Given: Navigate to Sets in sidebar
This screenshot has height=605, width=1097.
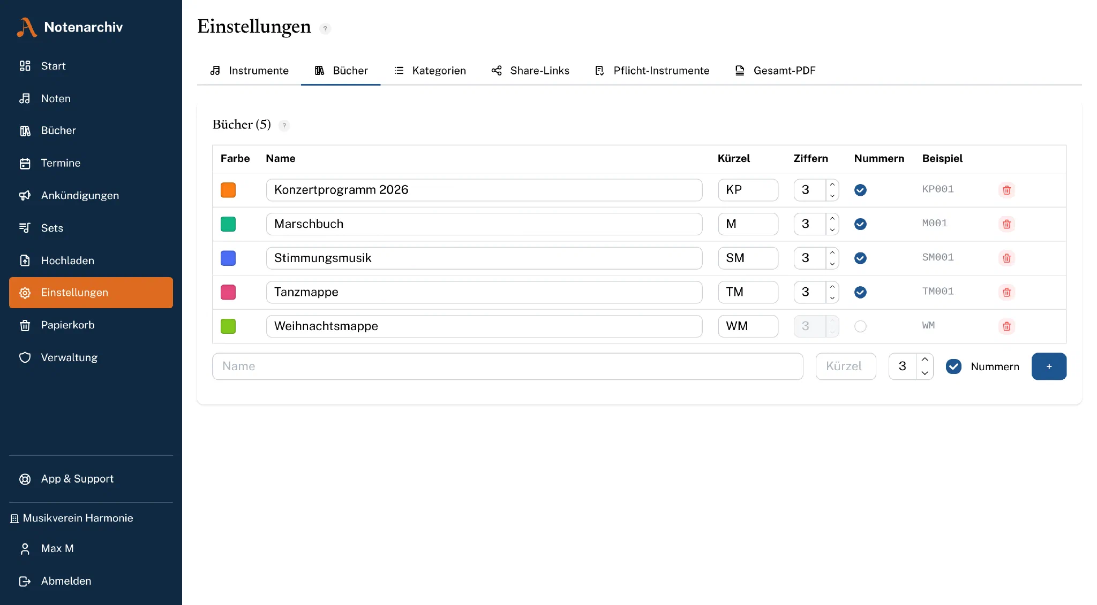Looking at the screenshot, I should (91, 228).
